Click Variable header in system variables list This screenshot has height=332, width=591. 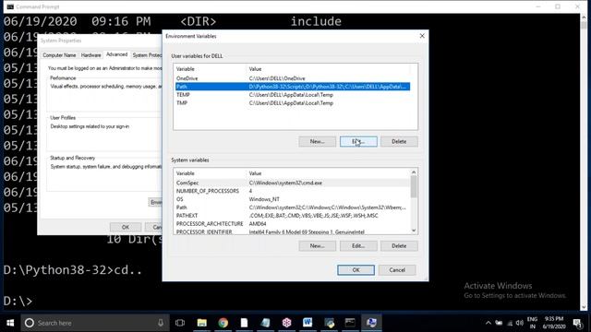tap(210, 173)
